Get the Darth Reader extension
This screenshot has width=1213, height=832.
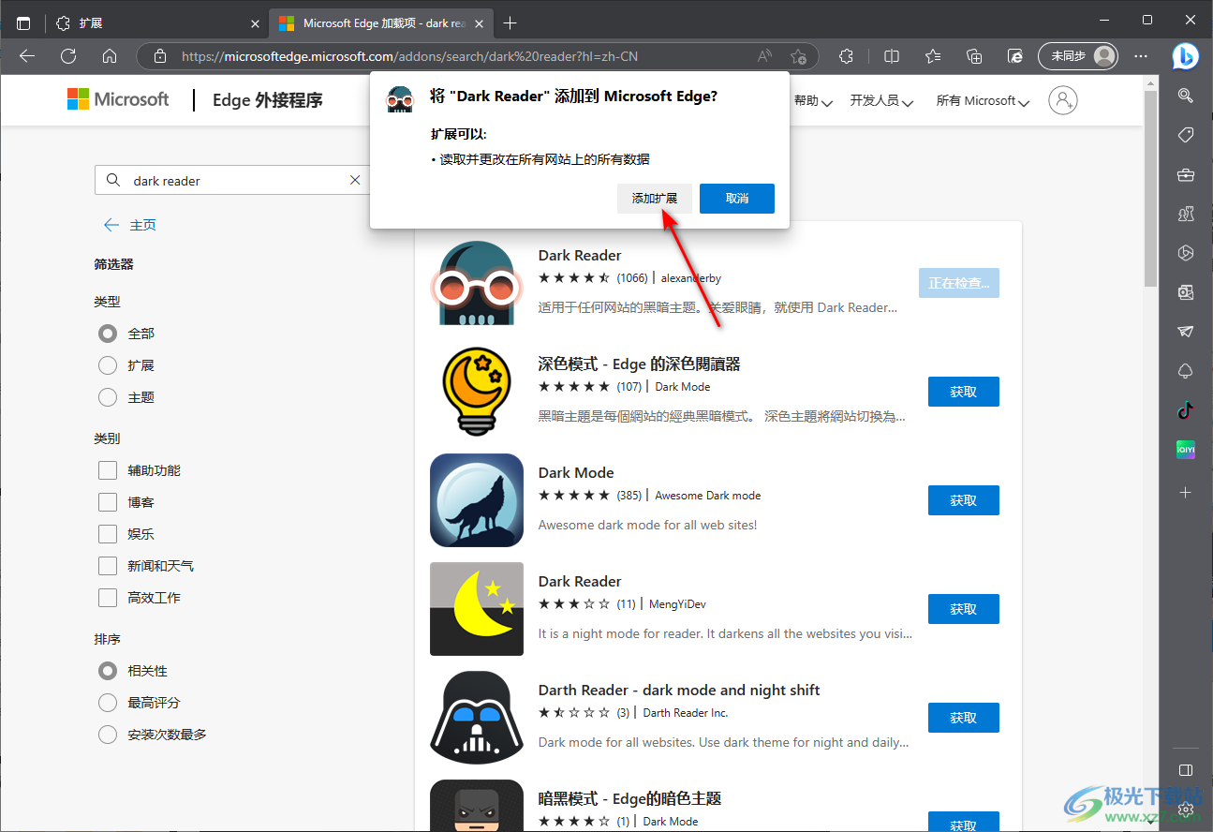coord(964,718)
